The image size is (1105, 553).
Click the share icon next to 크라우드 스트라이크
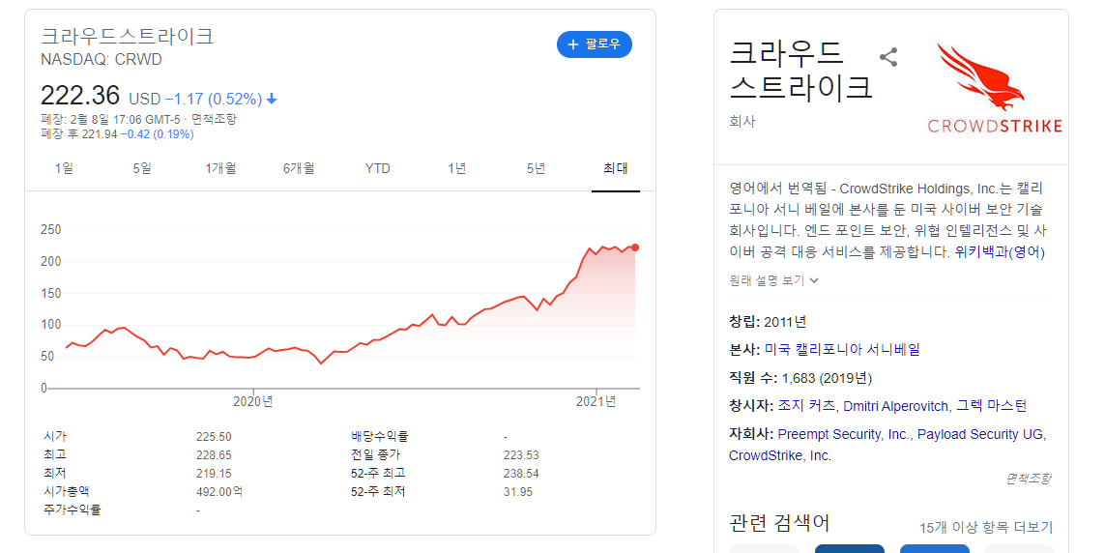coord(887,57)
